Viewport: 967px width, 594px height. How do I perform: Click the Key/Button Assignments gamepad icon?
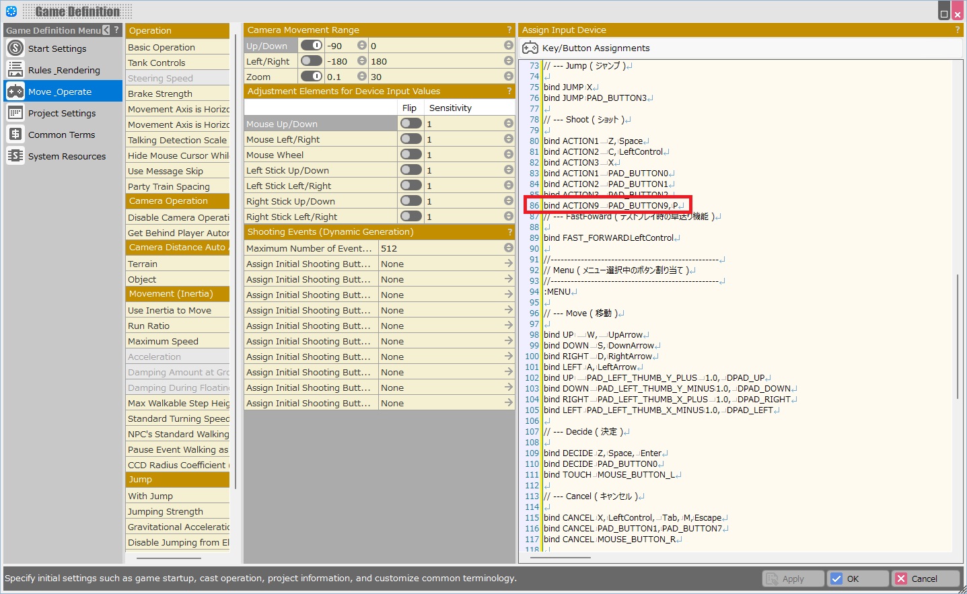click(x=530, y=48)
